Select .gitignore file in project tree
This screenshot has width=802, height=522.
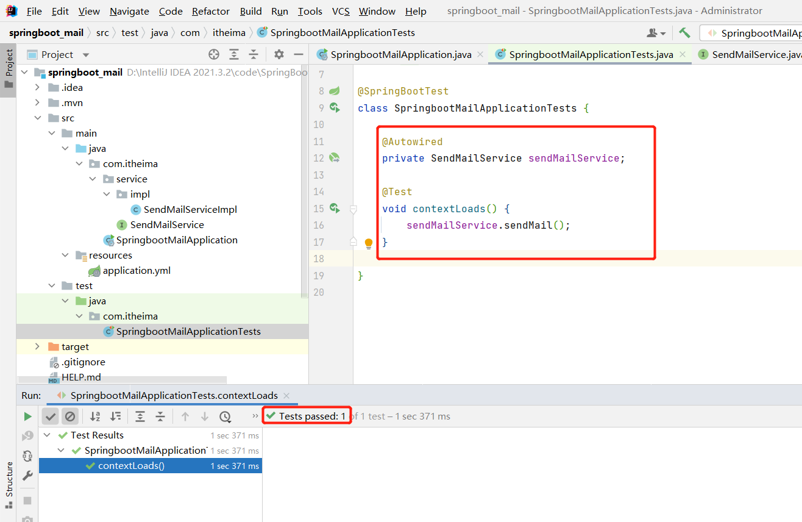[x=83, y=362]
